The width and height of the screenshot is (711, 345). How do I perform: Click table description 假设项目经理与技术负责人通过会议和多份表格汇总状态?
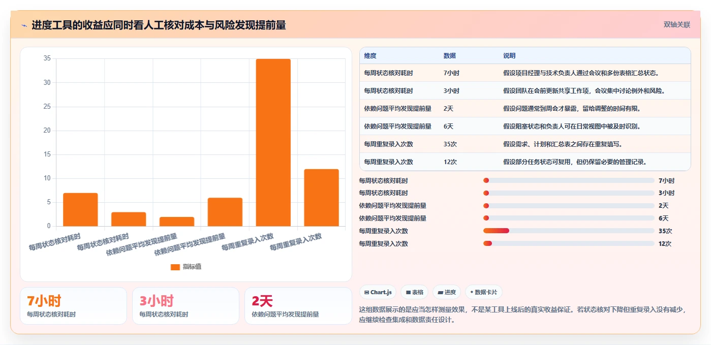[x=581, y=73]
